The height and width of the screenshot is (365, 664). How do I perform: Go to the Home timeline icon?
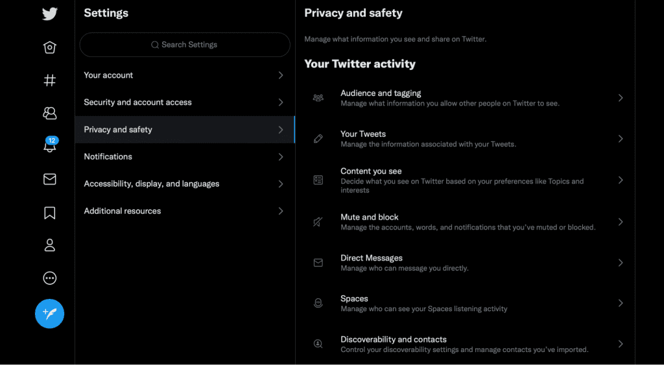49,47
